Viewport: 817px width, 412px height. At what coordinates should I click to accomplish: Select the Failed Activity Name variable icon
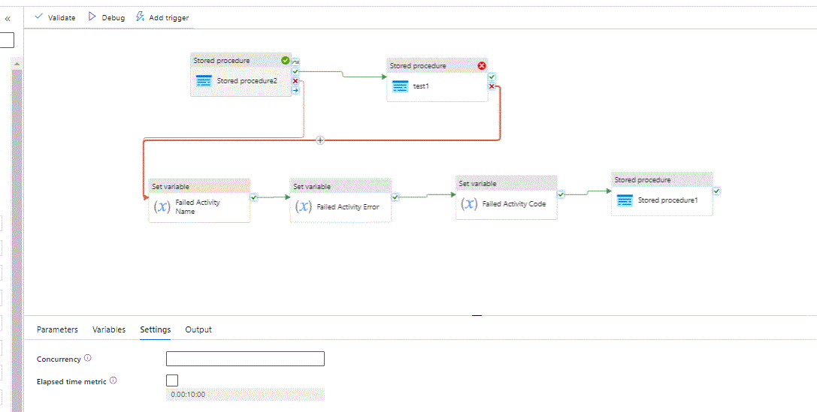[x=162, y=206]
